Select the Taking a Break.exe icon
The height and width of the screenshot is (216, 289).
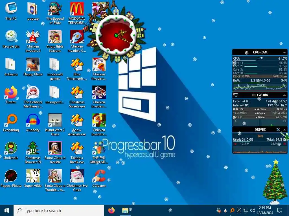(77, 153)
